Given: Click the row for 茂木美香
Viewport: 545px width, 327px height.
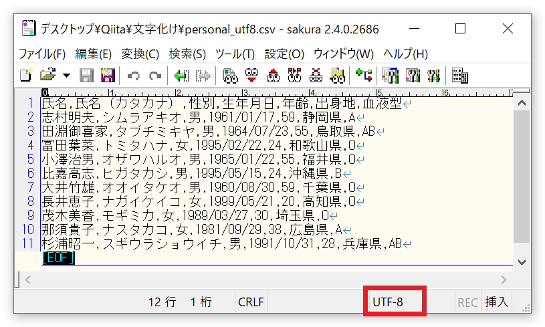Looking at the screenshot, I should tap(190, 215).
